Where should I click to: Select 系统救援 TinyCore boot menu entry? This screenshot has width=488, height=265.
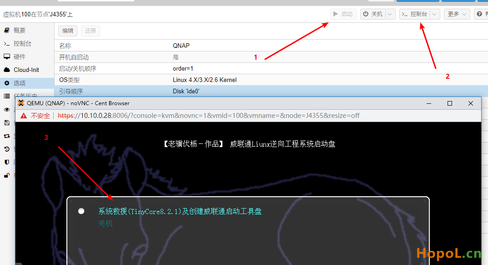[180, 211]
